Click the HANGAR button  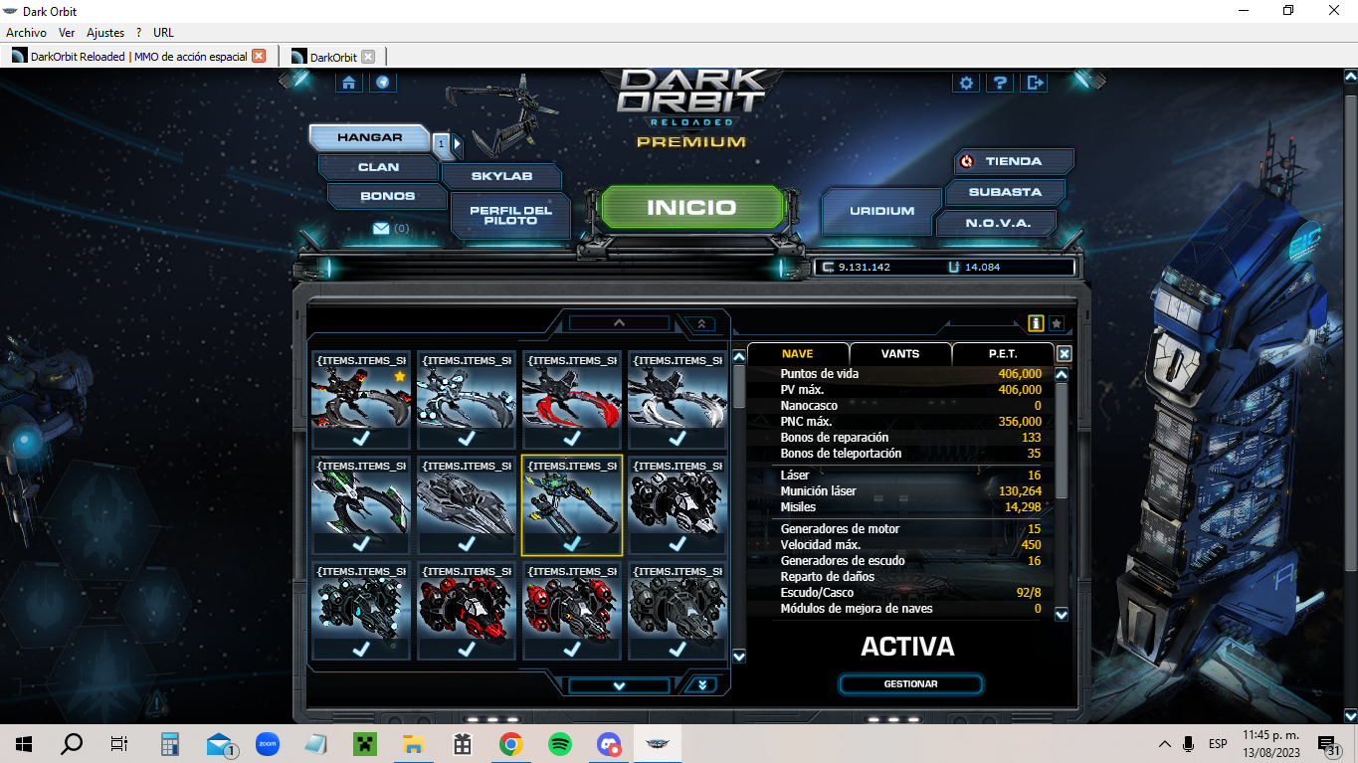click(369, 138)
